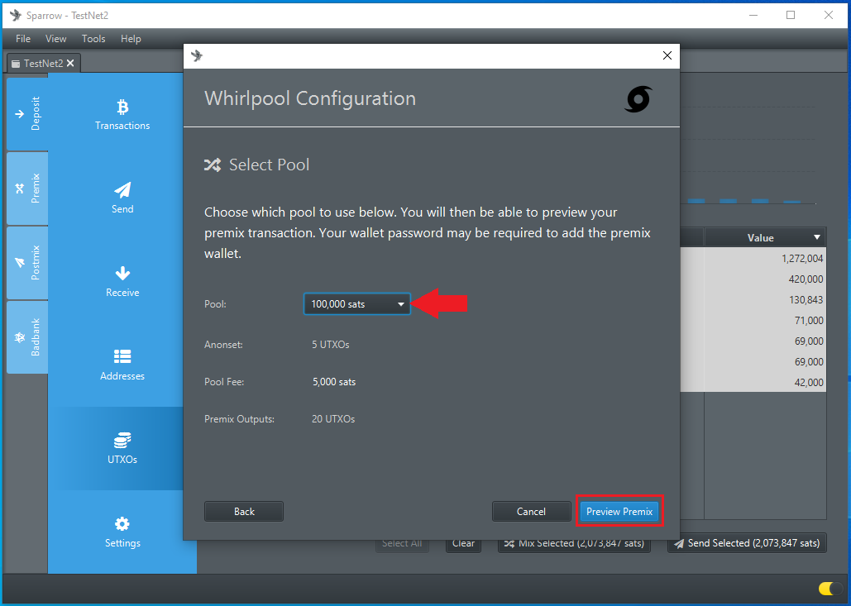Toggle the yellow connection switch in status bar

(x=830, y=589)
